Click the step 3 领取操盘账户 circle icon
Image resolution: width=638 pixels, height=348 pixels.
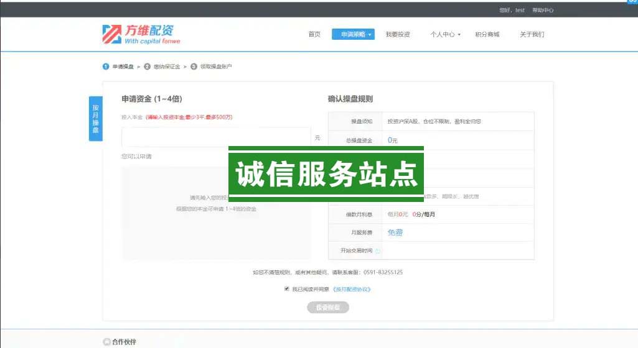point(194,66)
